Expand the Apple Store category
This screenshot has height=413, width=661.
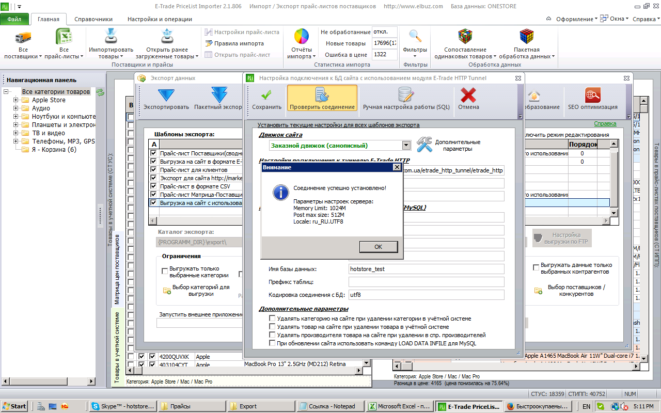[x=16, y=100]
